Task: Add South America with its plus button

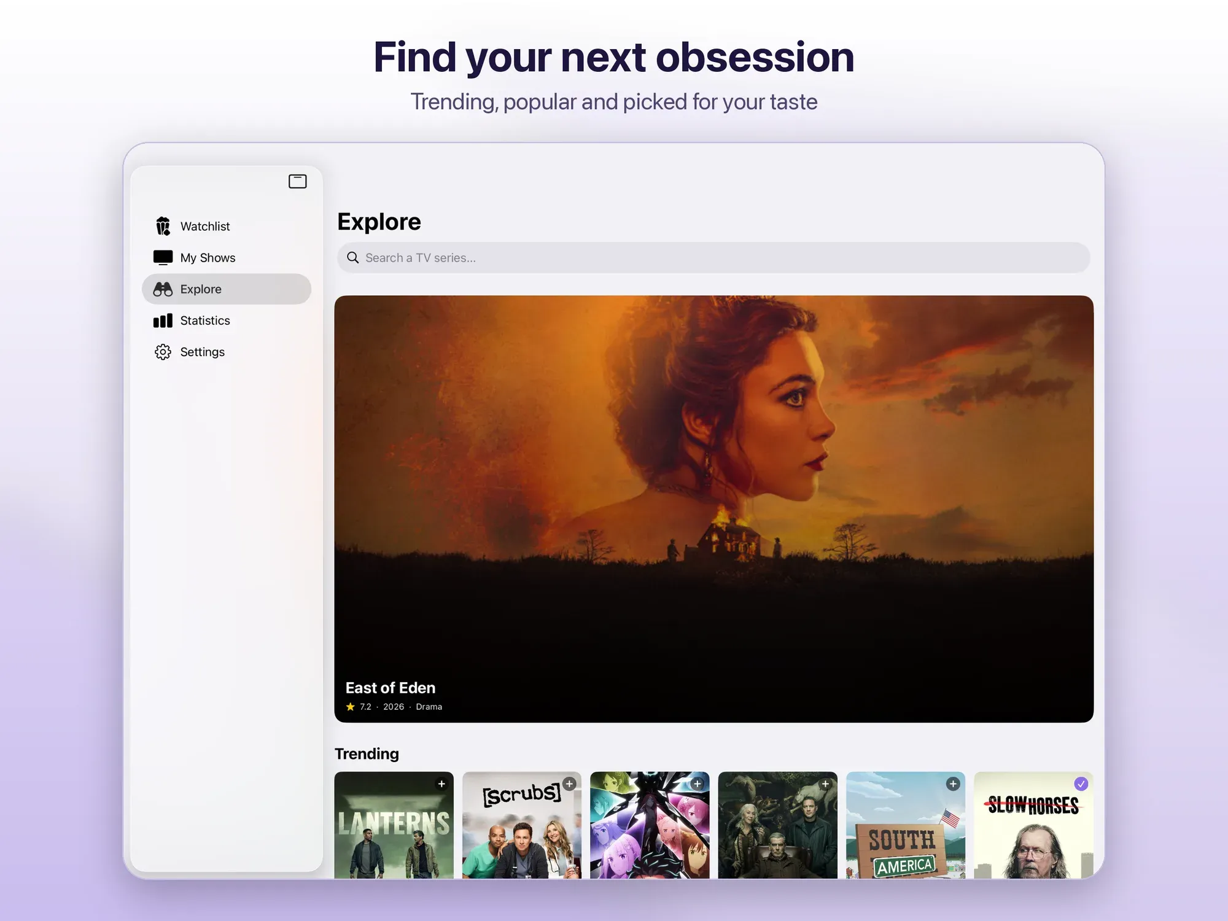Action: 953,784
